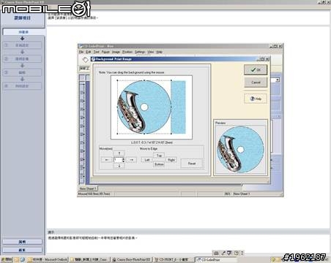Open Settings menu in CD-LabelPrint
The image size is (331, 263).
140,52
